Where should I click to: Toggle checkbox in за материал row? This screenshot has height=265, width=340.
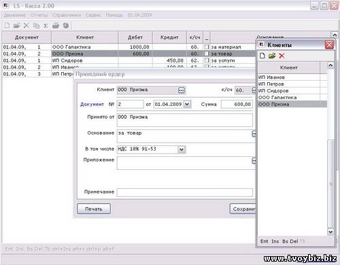(207, 47)
